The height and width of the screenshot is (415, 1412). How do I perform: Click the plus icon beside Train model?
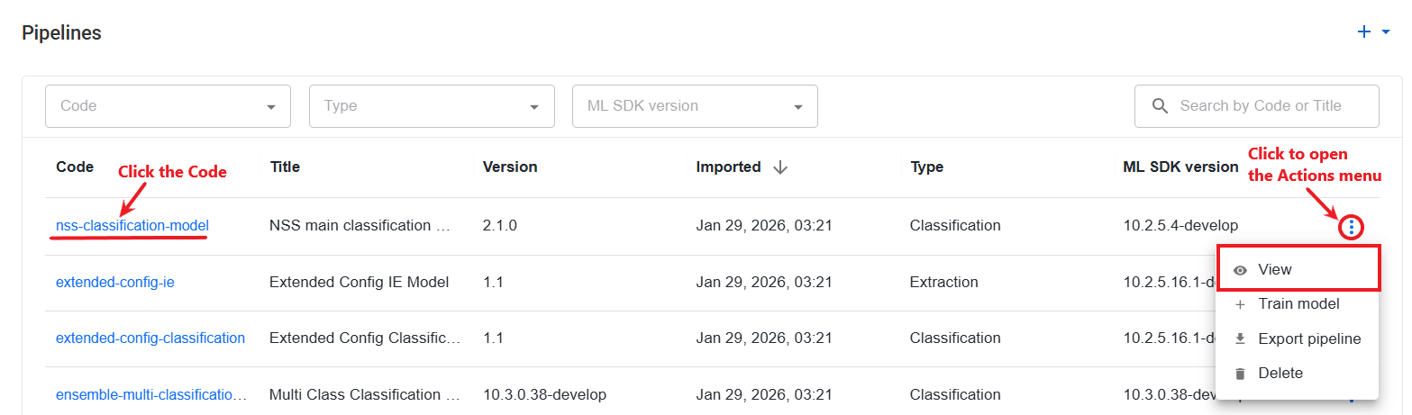coord(1240,304)
